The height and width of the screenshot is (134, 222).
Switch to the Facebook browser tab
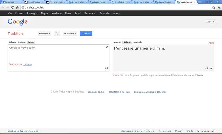[12, 2]
